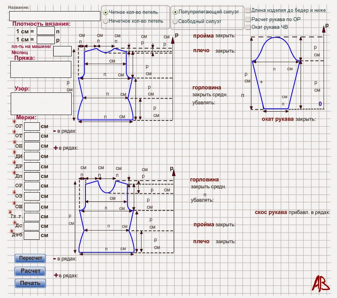Focus the Дп measurement field
The width and height of the screenshot is (337, 298).
(32, 176)
